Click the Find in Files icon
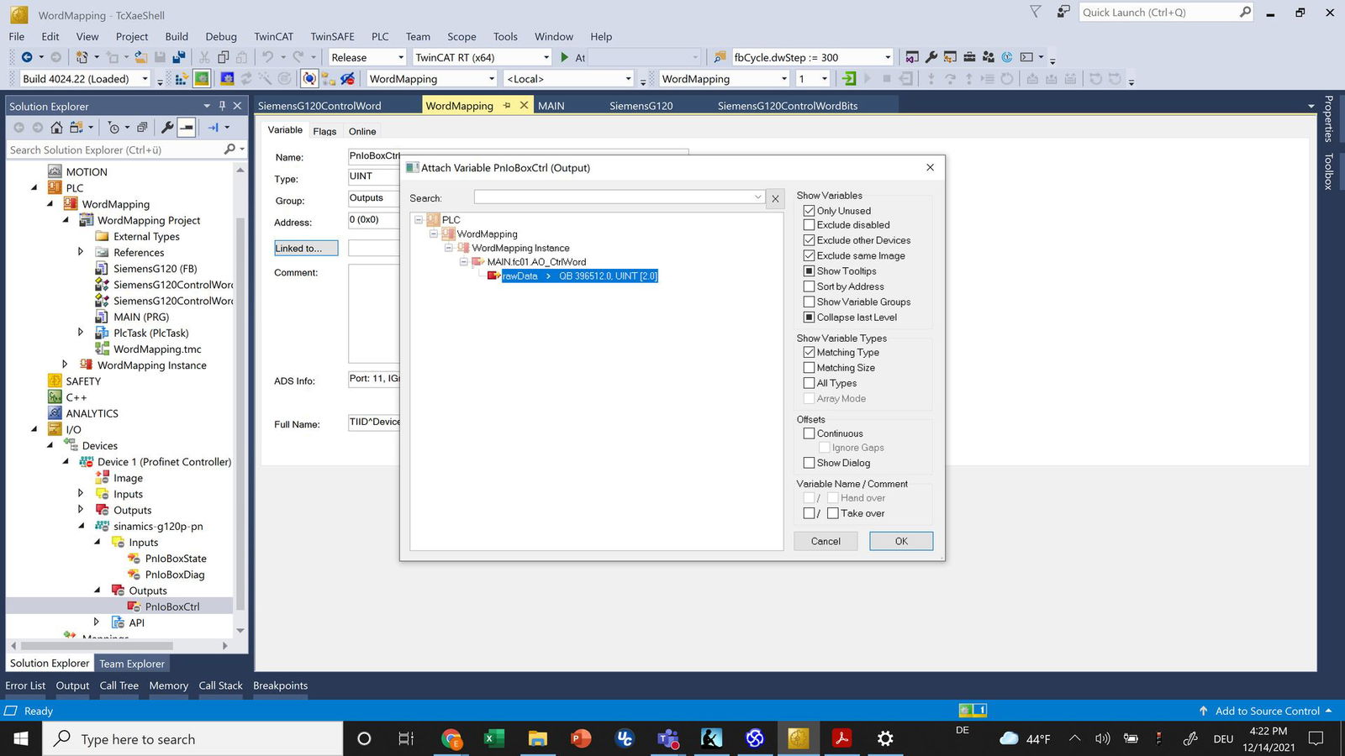Screen dimensions: 1345x756 click(x=720, y=57)
